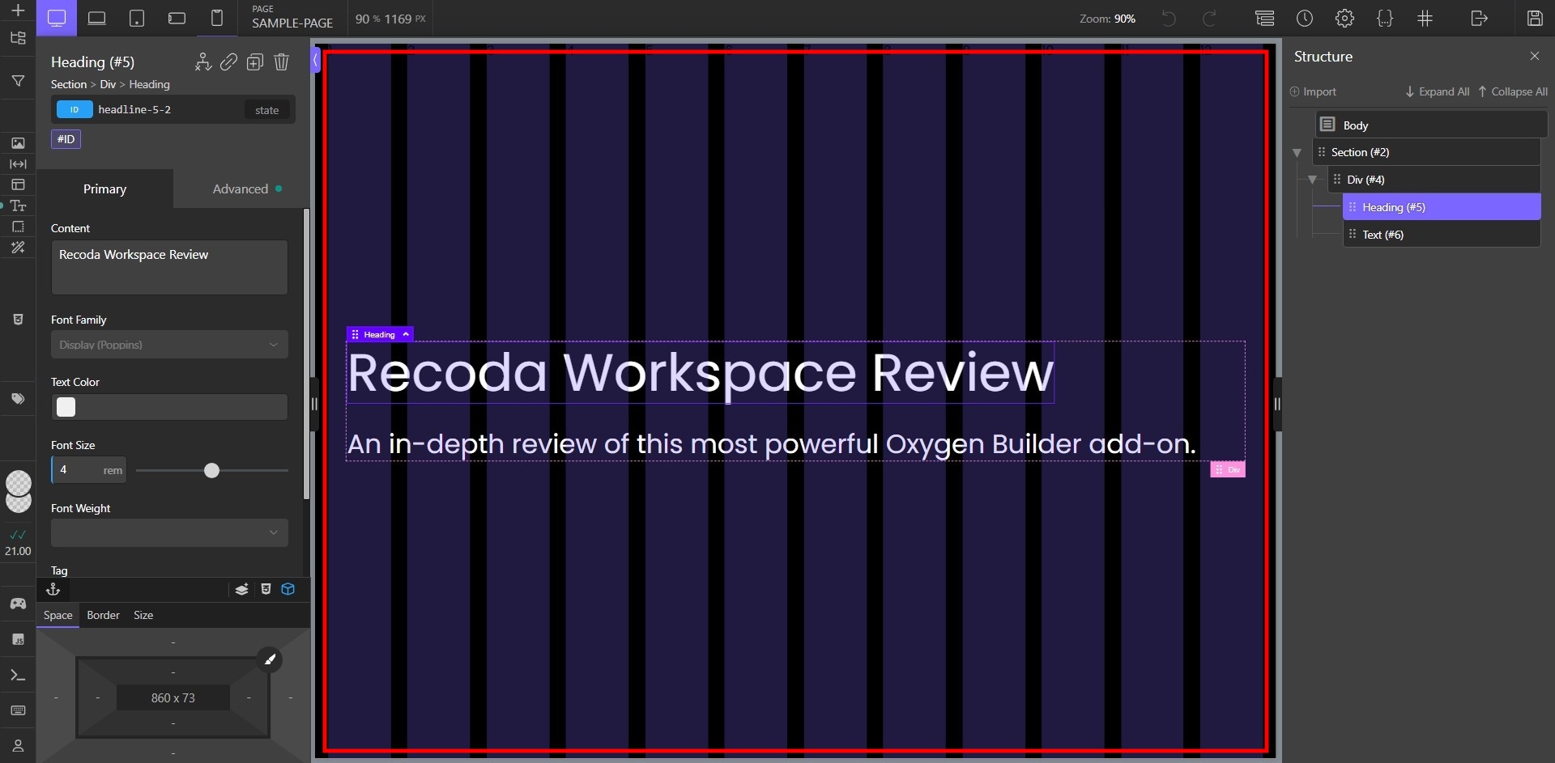
Task: Click the state toggle next to headline-5-2
Action: 266,109
